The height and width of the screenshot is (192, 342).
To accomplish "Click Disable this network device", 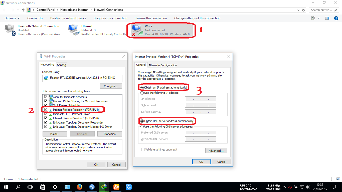I will pos(68,18).
